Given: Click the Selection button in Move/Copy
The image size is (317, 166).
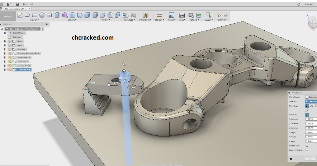Looking at the screenshot, I should pyautogui.click(x=311, y=101).
